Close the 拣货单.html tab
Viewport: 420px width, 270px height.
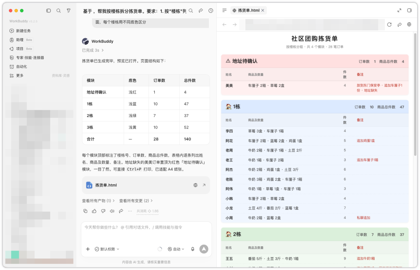(x=263, y=11)
